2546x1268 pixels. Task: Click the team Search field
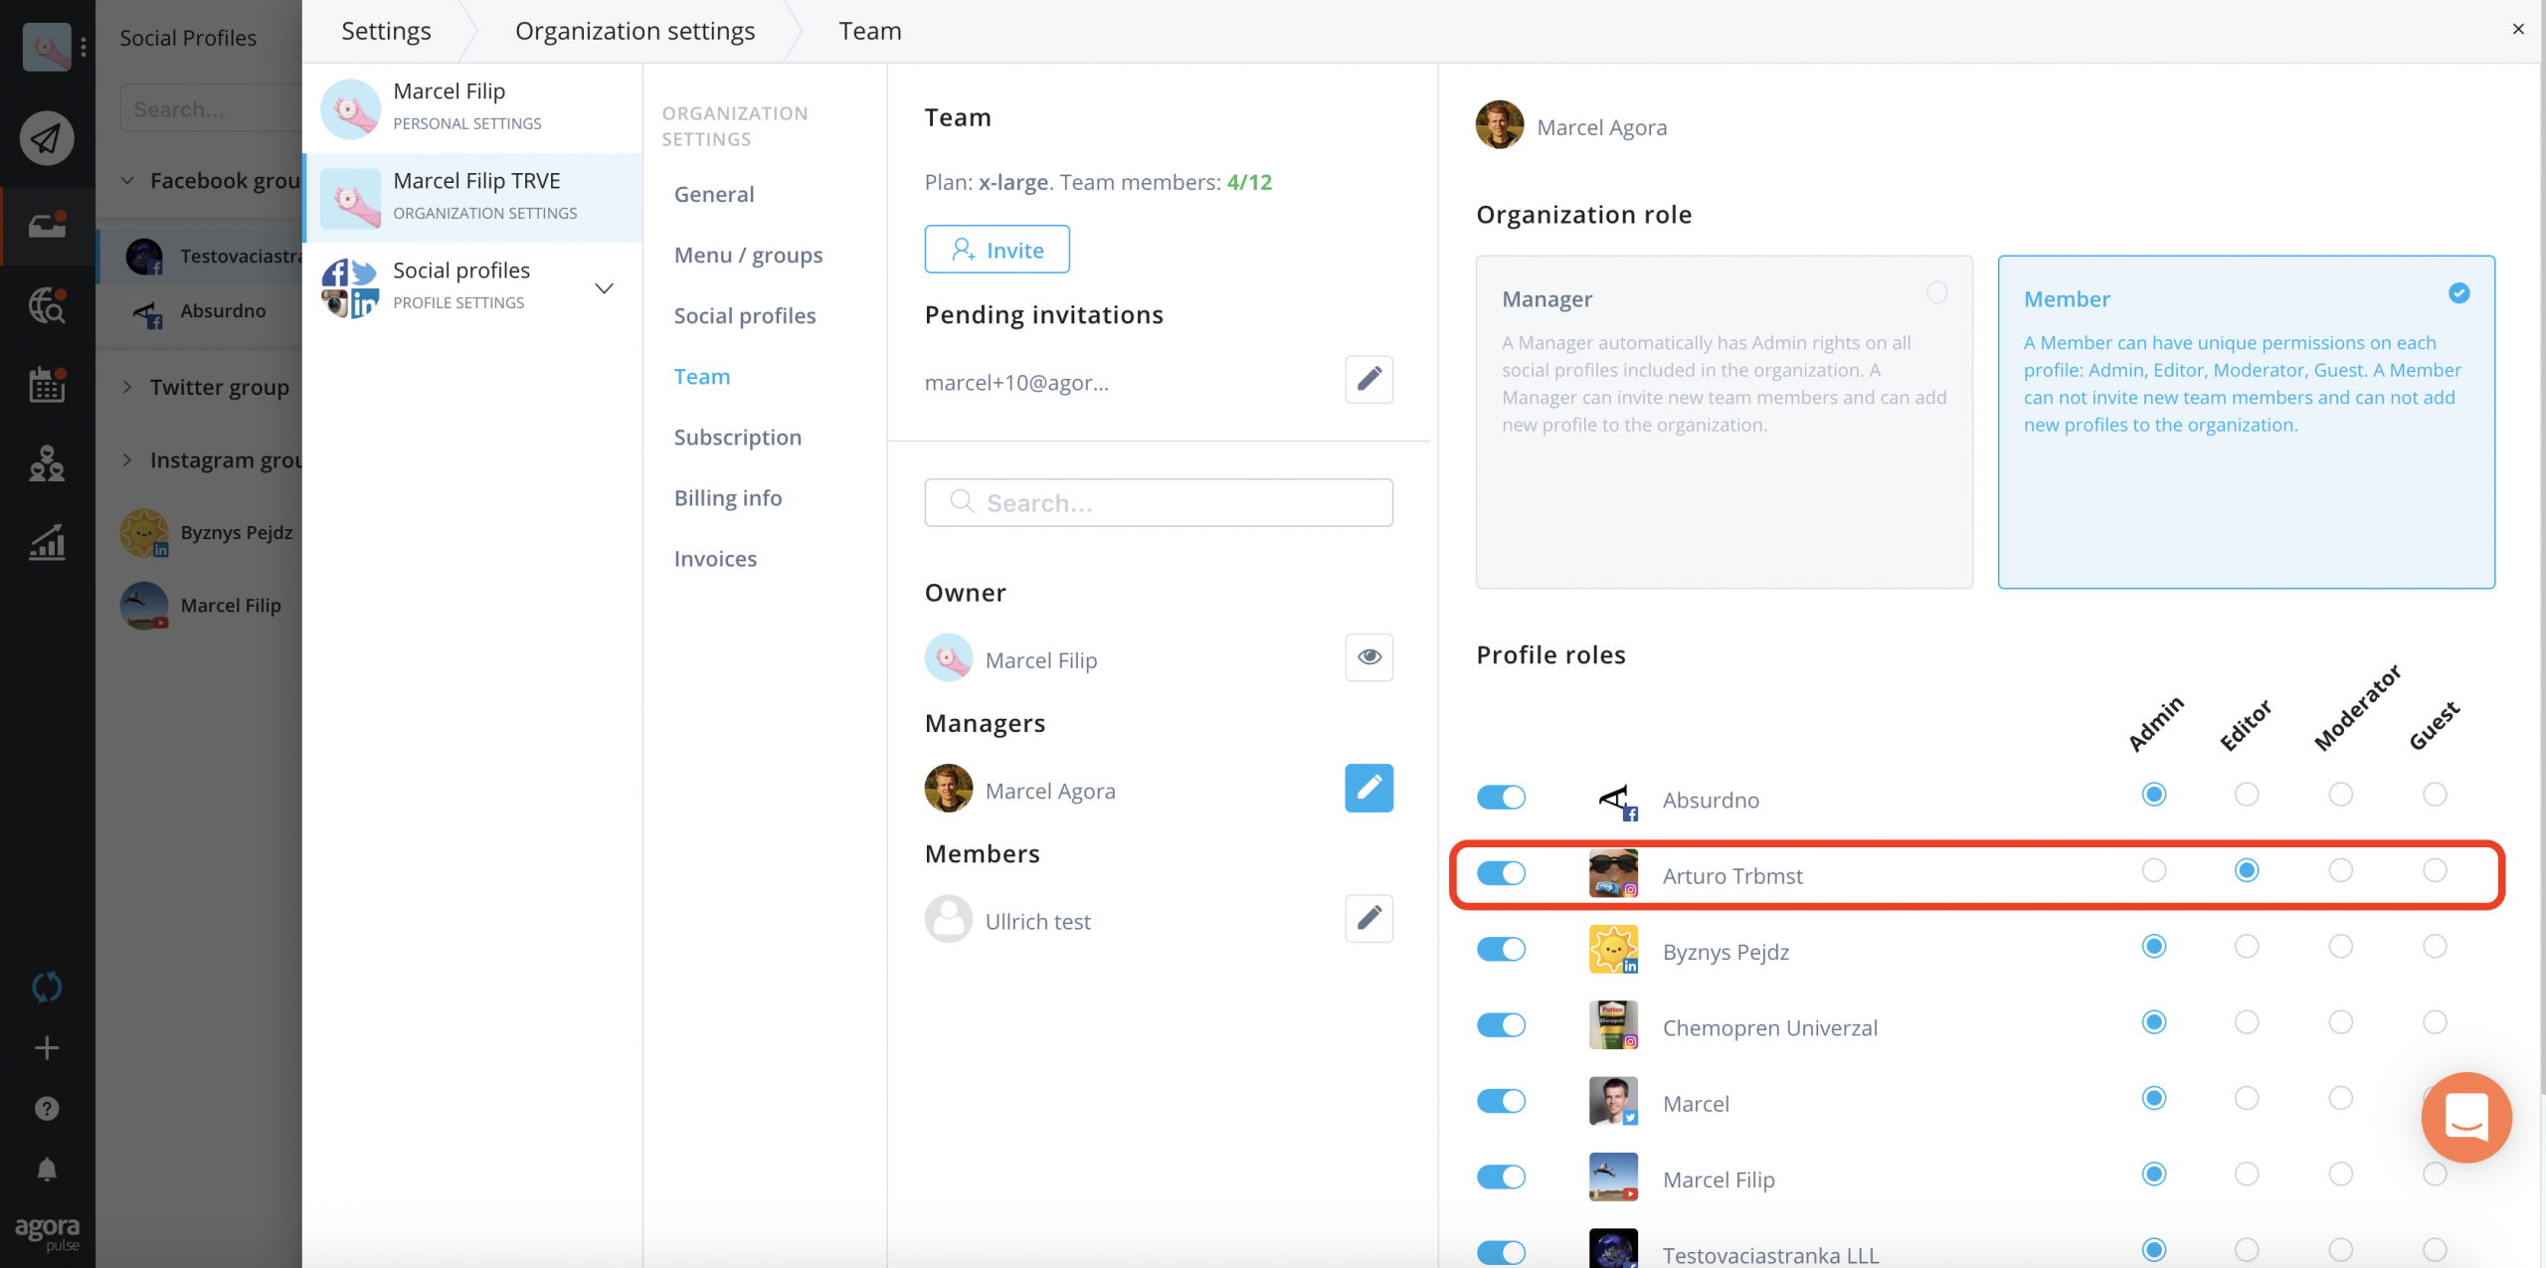click(x=1159, y=502)
